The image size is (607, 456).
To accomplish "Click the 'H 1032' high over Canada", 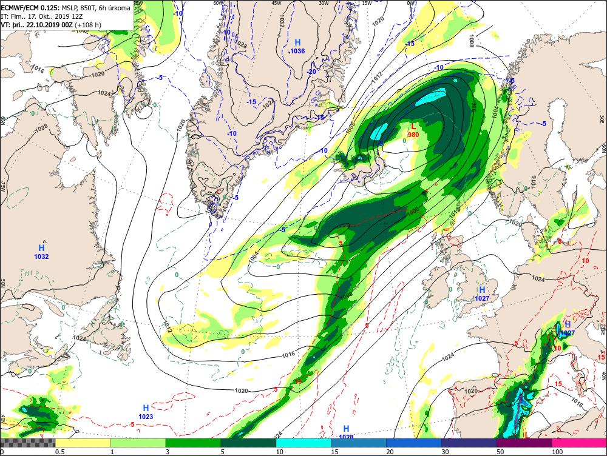I will [x=41, y=252].
